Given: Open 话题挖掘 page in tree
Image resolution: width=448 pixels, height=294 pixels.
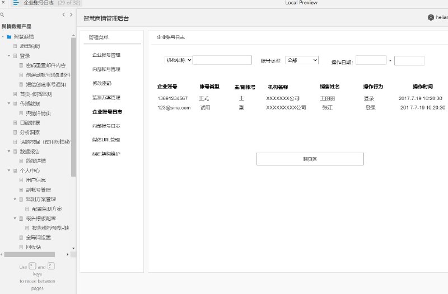Looking at the screenshot, I should (45, 142).
